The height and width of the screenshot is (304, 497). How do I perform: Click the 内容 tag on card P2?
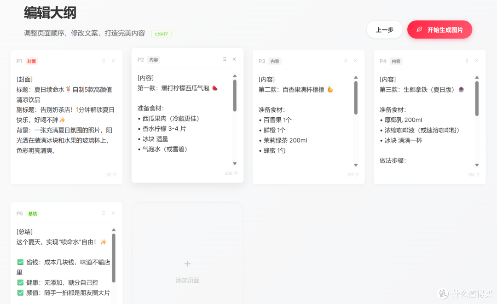[154, 59]
